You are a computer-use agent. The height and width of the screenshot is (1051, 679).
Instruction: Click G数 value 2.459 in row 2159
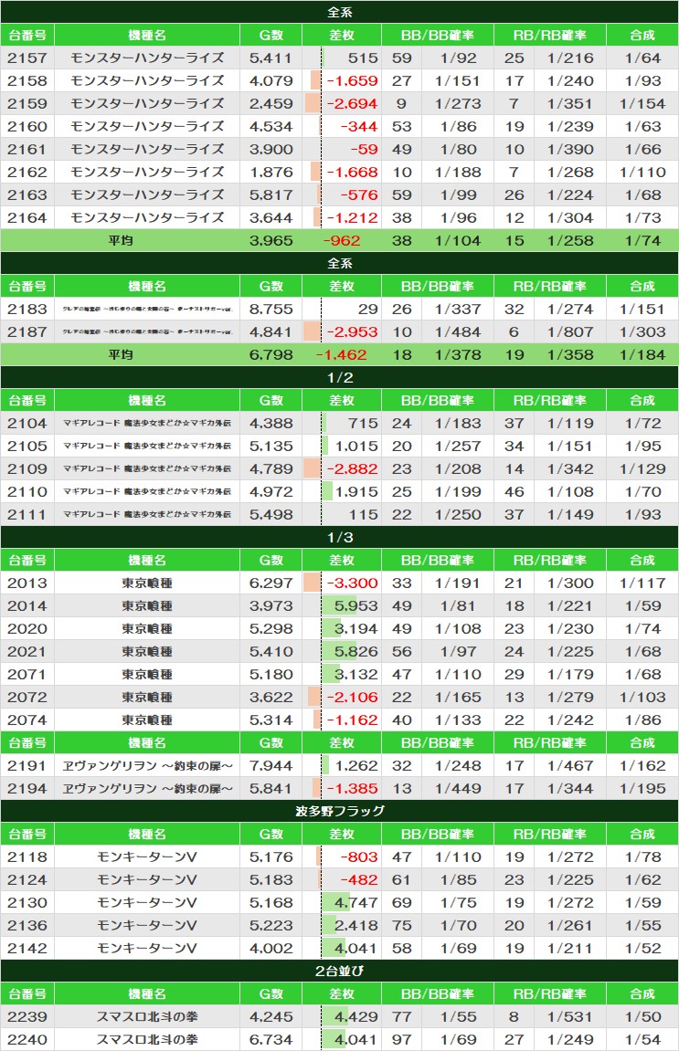(271, 104)
